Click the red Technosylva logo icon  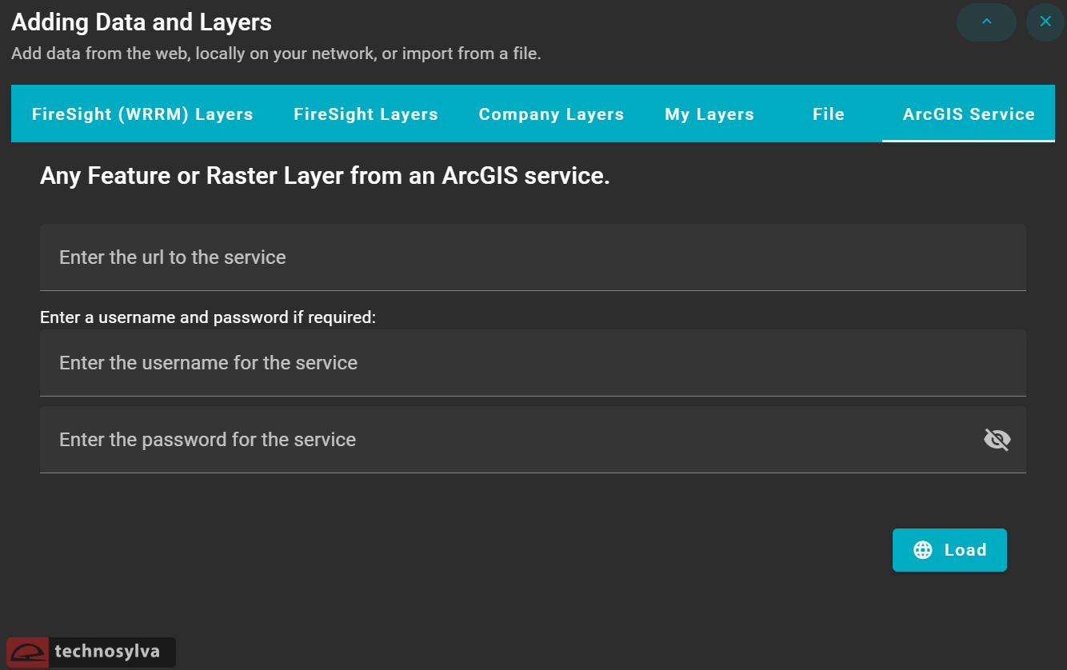[28, 652]
